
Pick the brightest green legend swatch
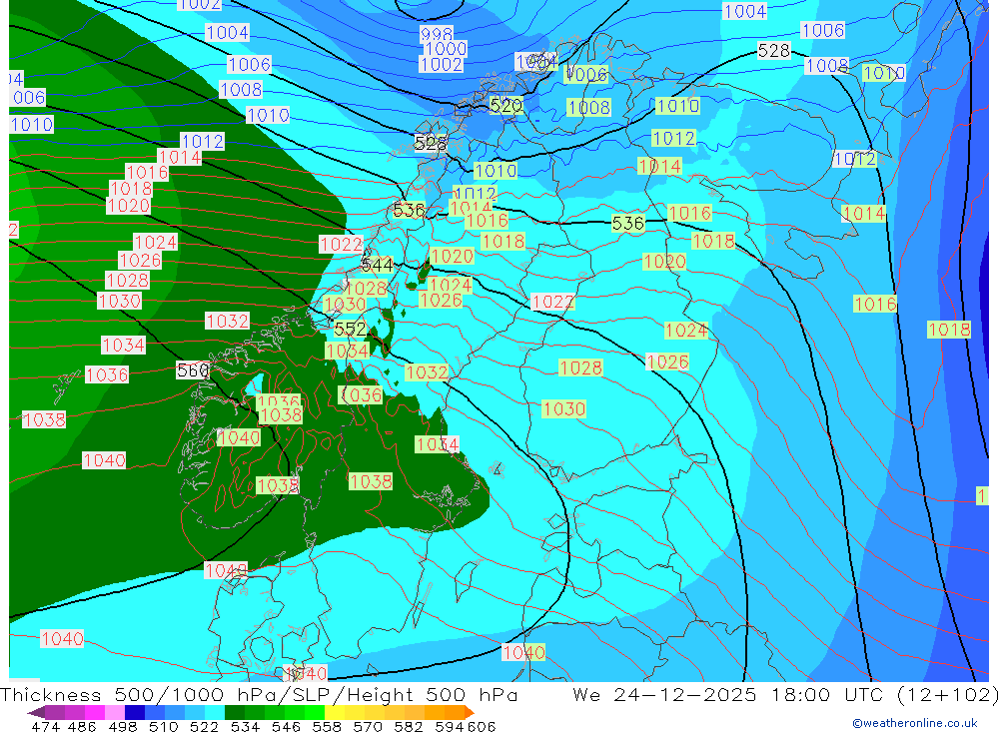coord(315,712)
